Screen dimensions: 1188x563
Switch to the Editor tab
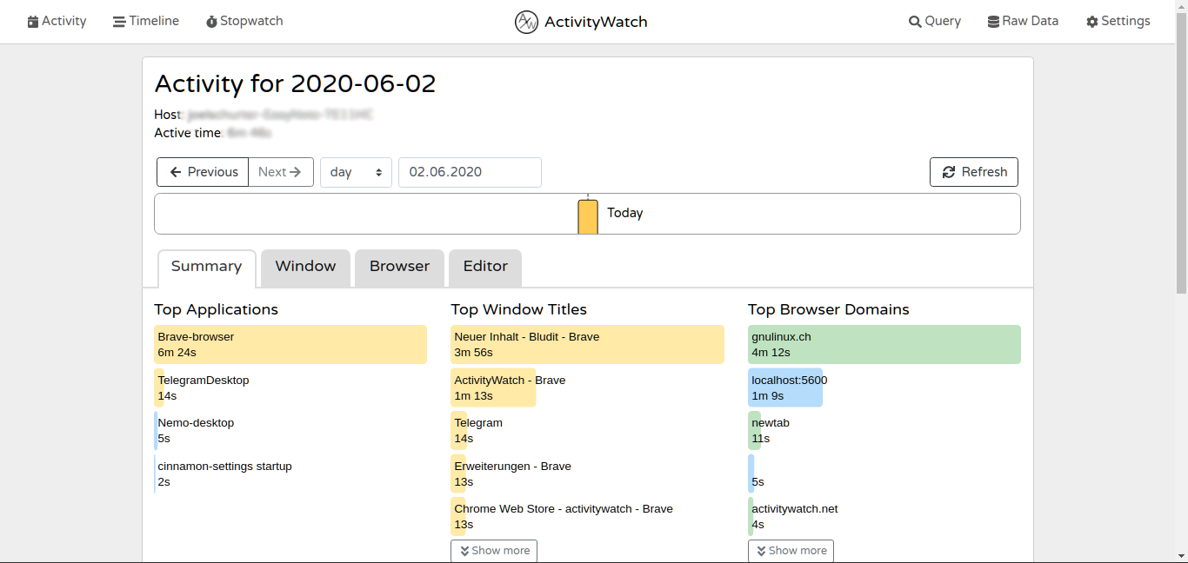point(485,268)
